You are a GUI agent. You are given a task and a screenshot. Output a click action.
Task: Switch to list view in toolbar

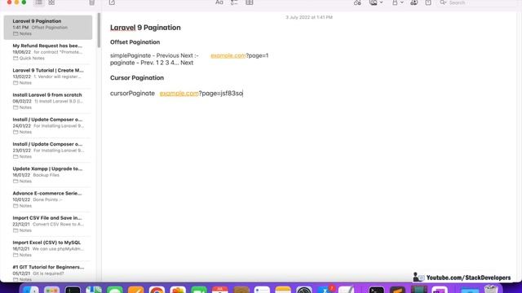[x=38, y=2]
